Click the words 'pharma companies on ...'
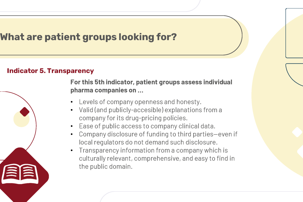 (x=107, y=90)
